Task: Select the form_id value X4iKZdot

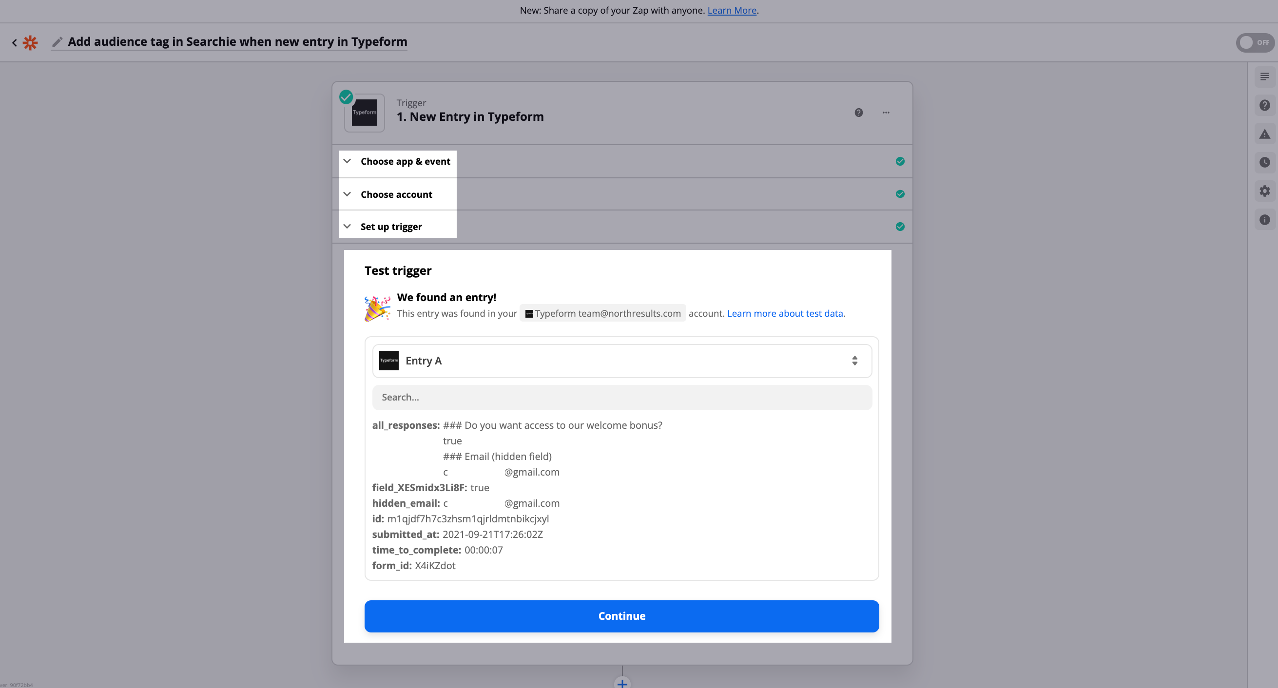Action: tap(435, 566)
